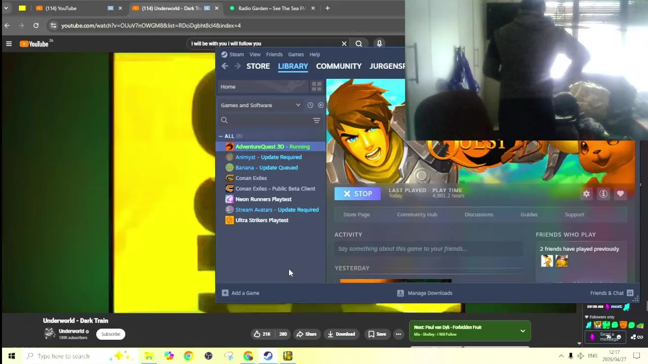Go forward with Steam's forward arrow
The image size is (648, 364).
(237, 66)
